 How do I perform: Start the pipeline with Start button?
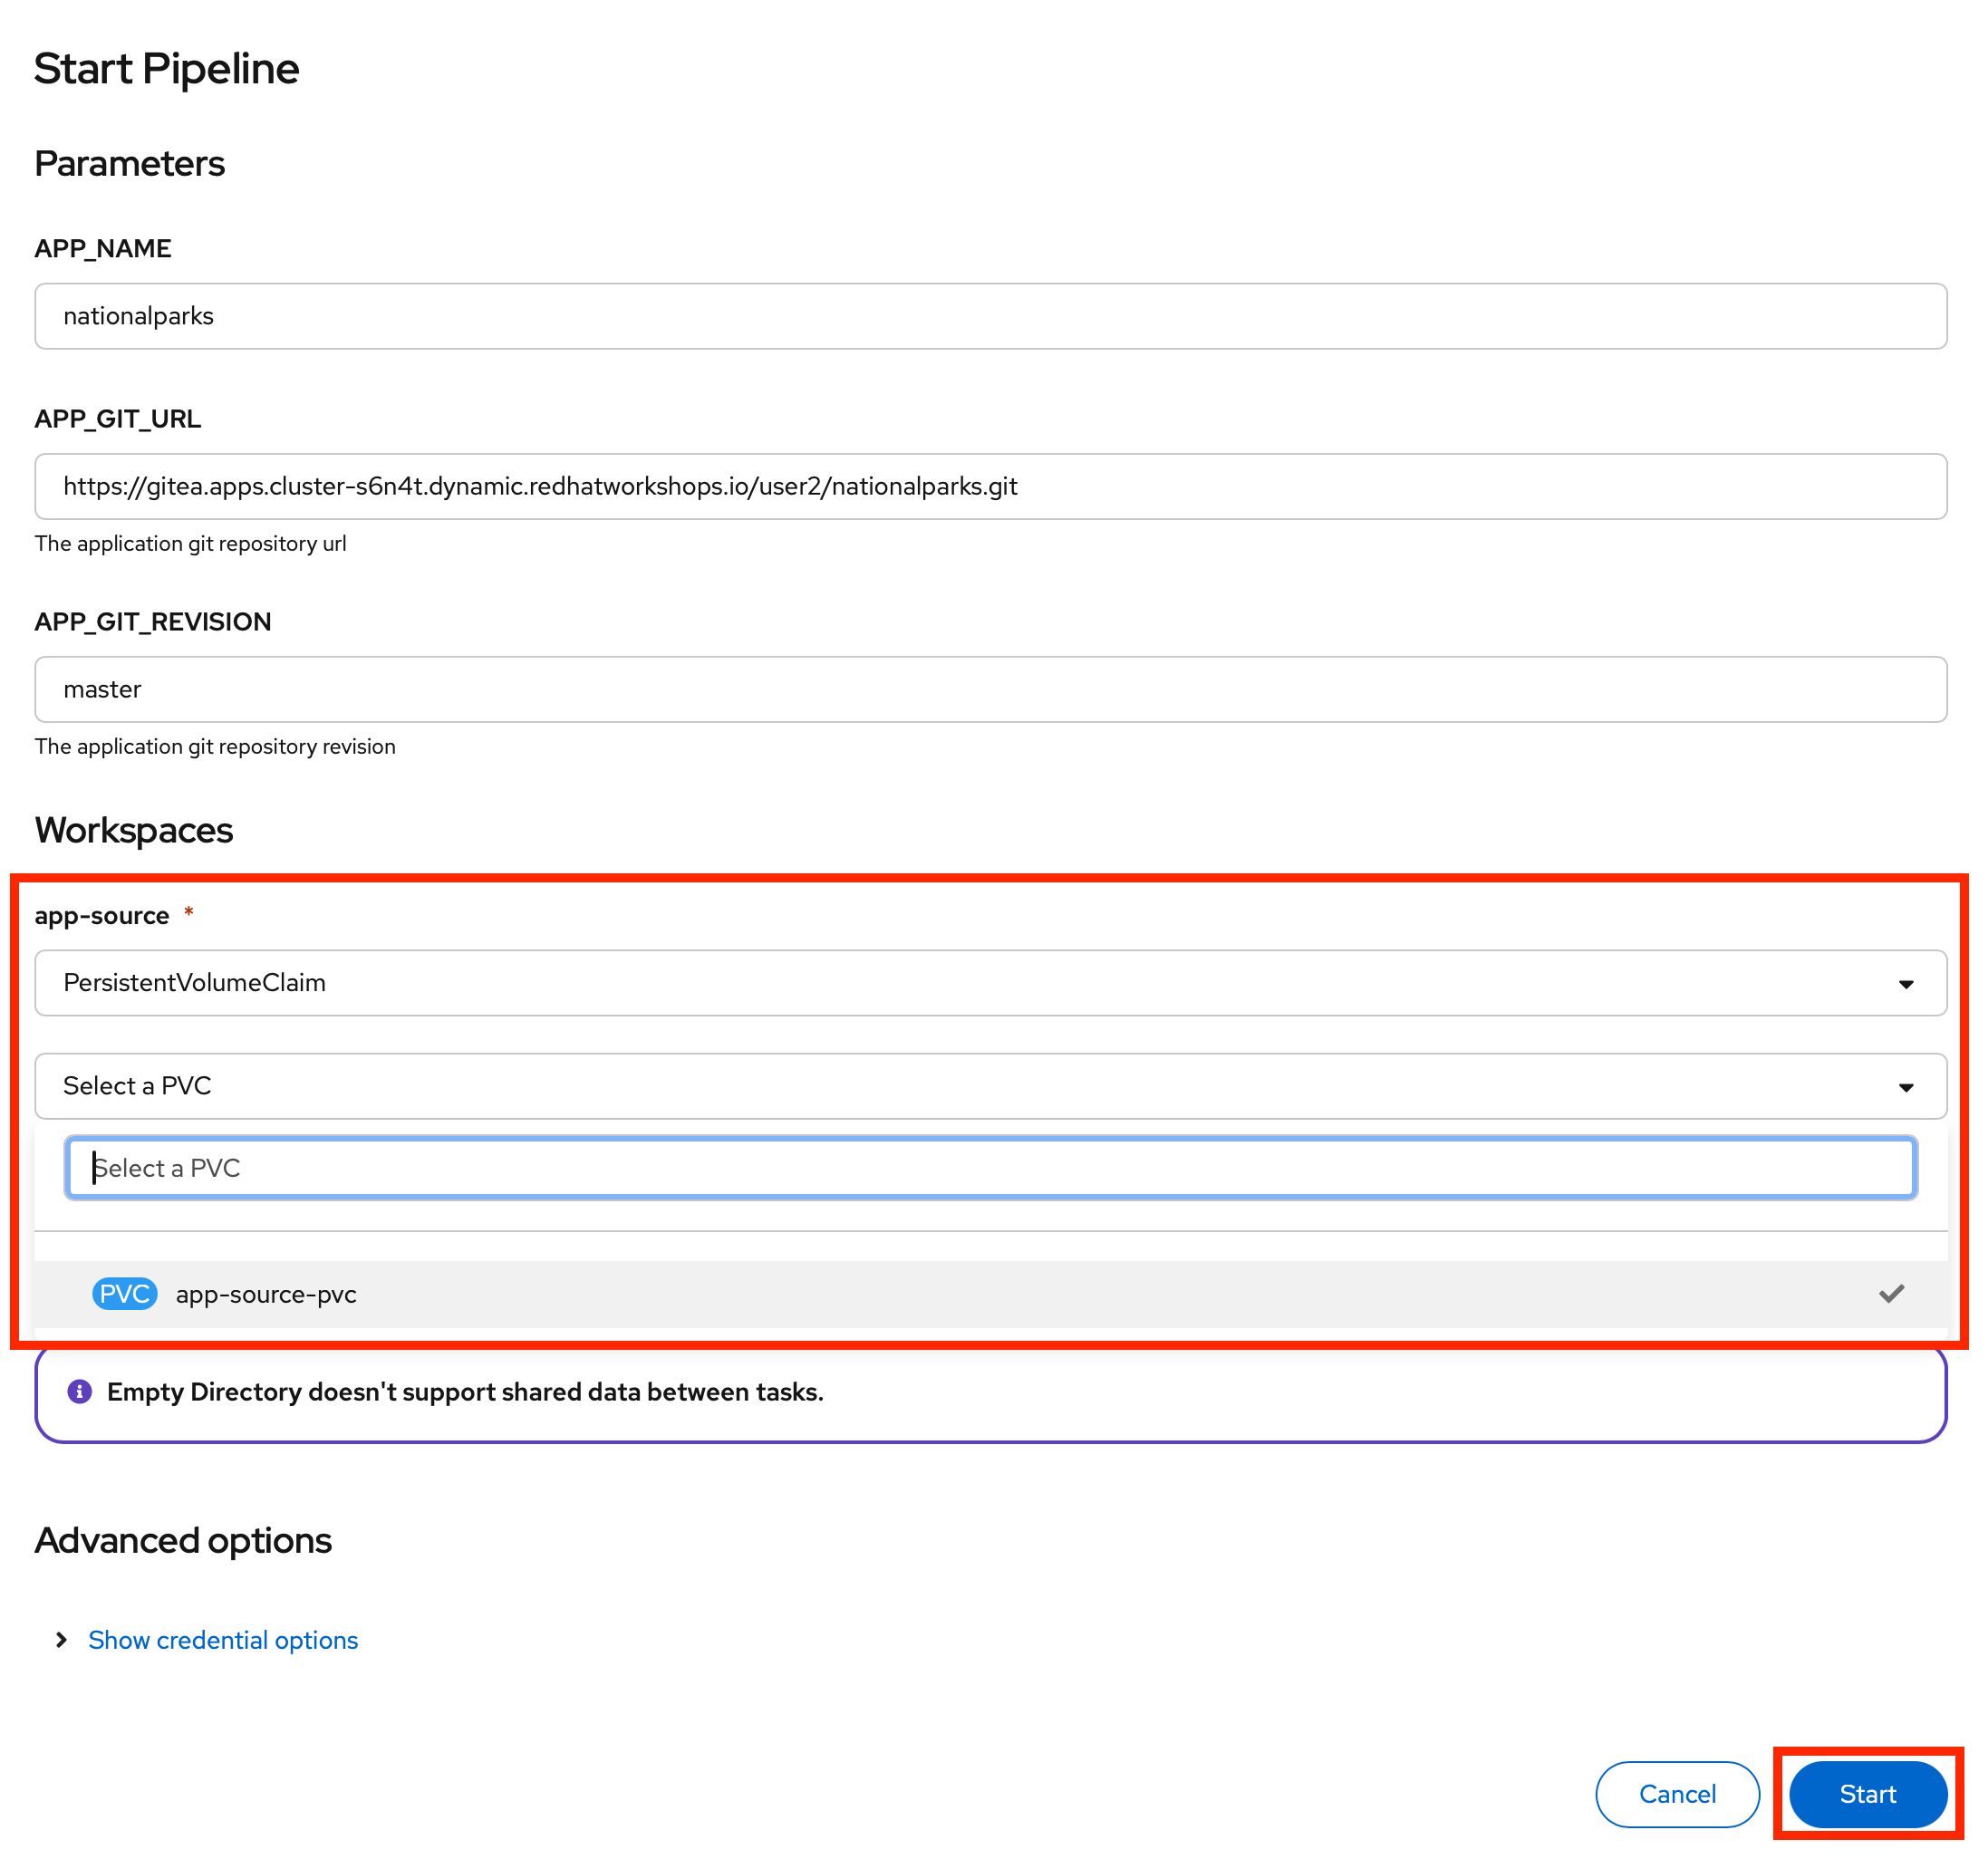tap(1867, 1793)
